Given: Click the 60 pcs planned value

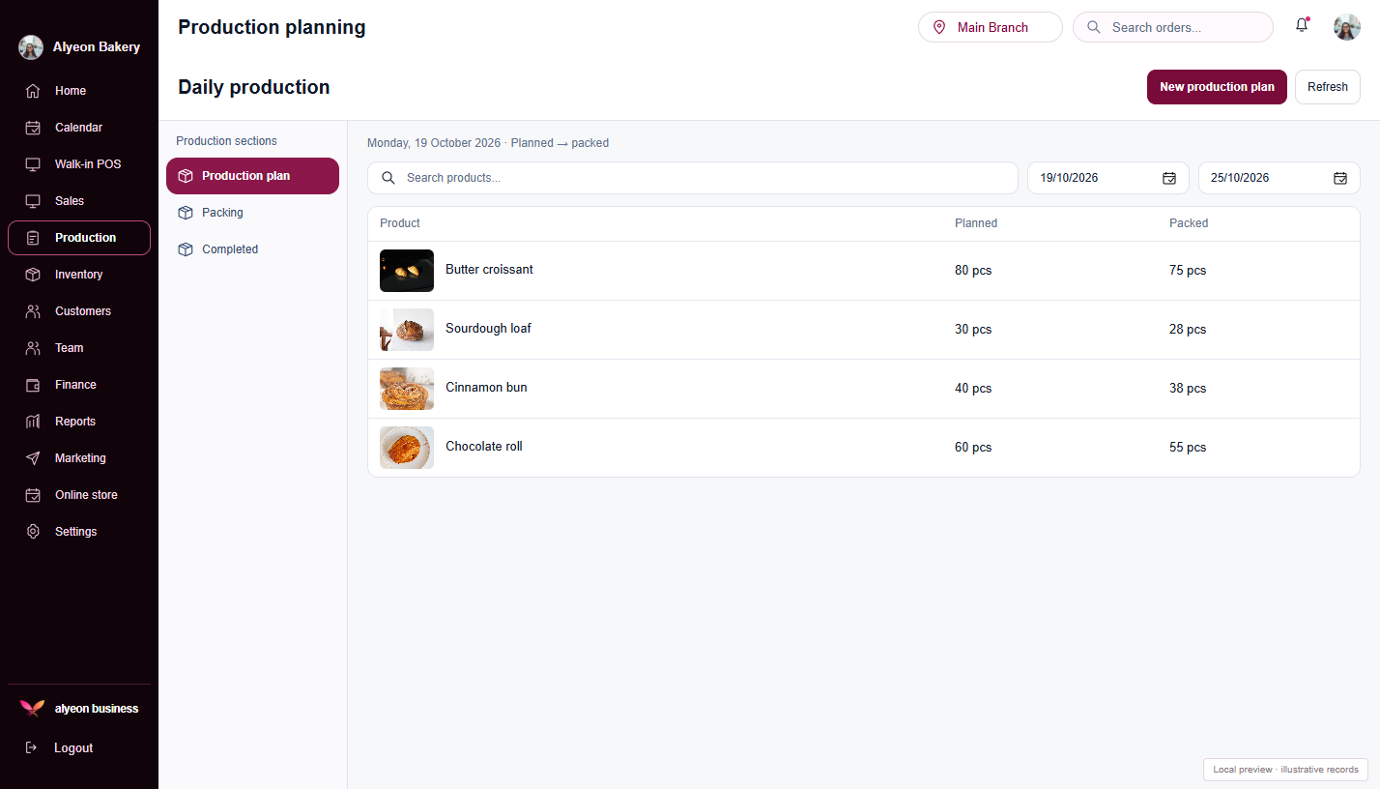Looking at the screenshot, I should [x=973, y=448].
